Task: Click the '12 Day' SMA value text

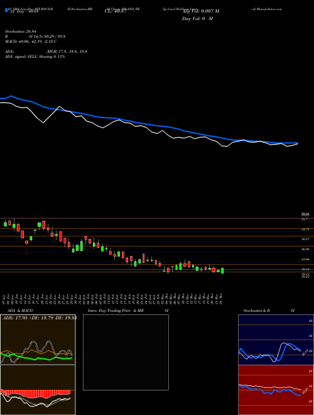Action: click(23, 11)
